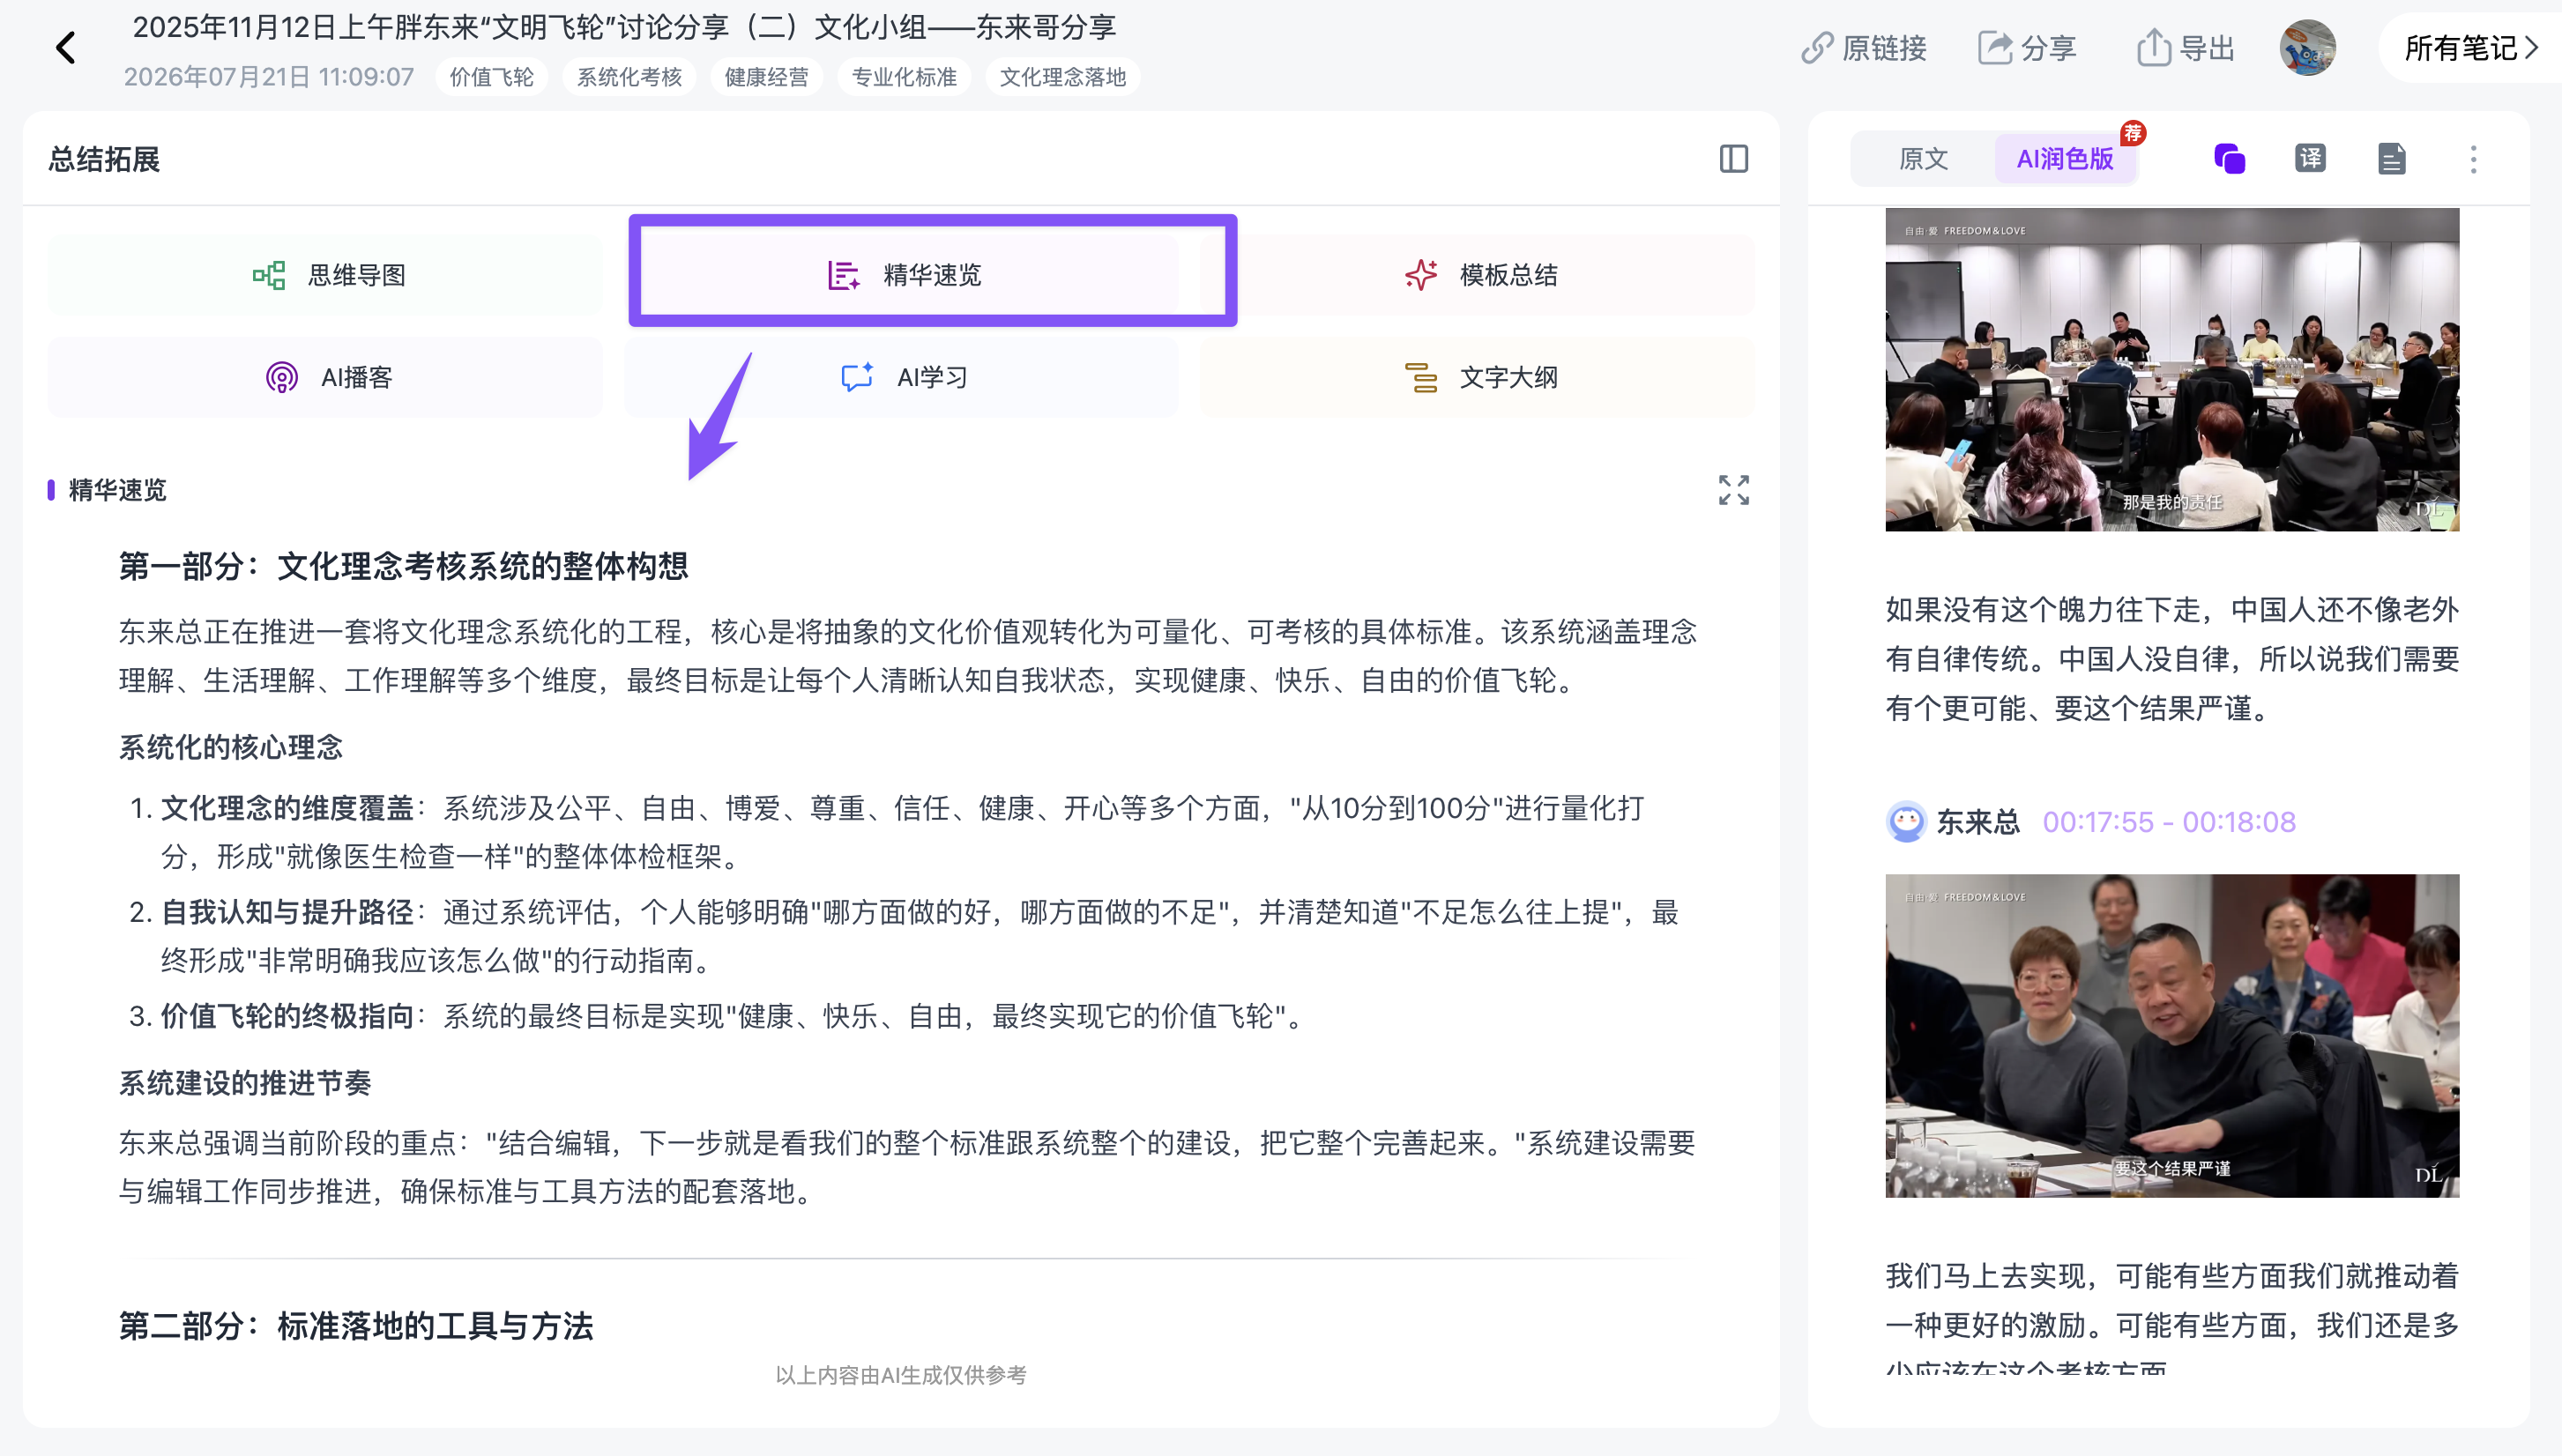Click the 译 translate icon
This screenshot has height=1456, width=2562.
2309,159
